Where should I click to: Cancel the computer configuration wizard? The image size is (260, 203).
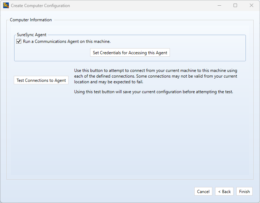pos(203,191)
